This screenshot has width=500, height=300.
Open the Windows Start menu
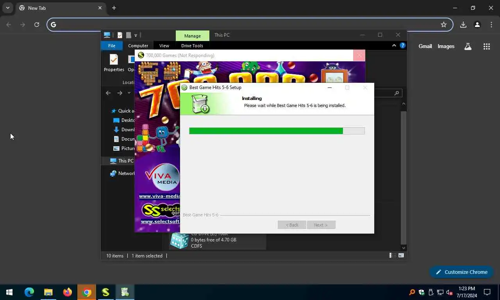(9, 292)
